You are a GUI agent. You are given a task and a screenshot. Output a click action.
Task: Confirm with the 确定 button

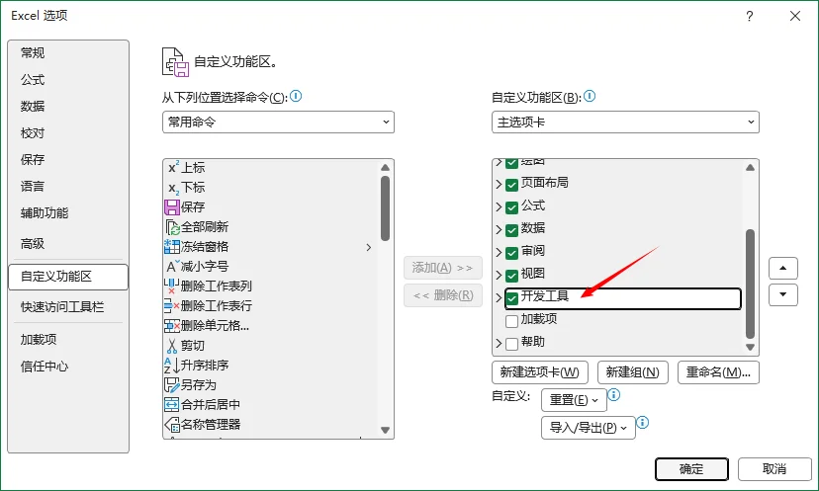pos(691,469)
